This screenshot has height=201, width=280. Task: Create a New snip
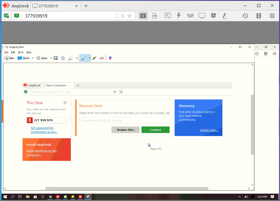coord(9,58)
